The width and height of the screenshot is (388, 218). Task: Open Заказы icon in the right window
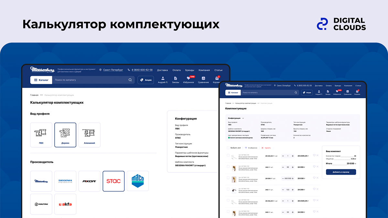click(328, 91)
